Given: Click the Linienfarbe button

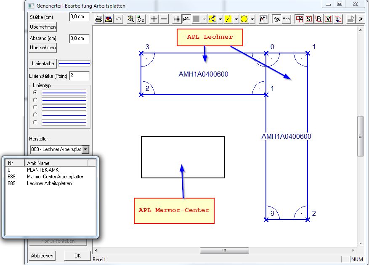Looking at the screenshot, I should (43, 64).
